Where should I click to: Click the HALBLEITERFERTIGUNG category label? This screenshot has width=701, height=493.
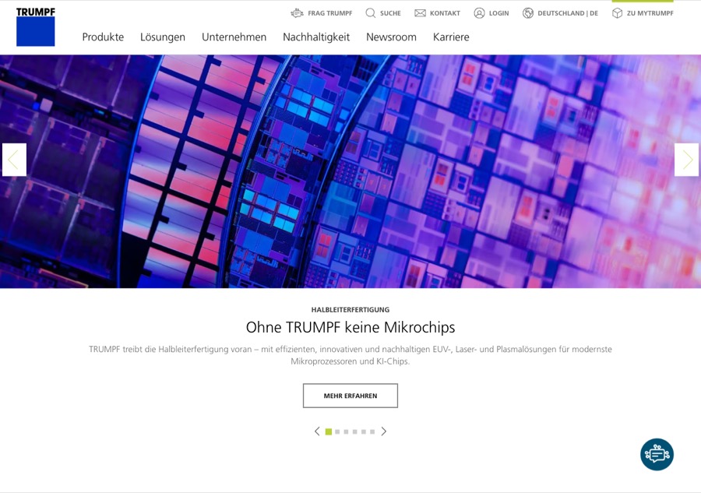(x=350, y=310)
